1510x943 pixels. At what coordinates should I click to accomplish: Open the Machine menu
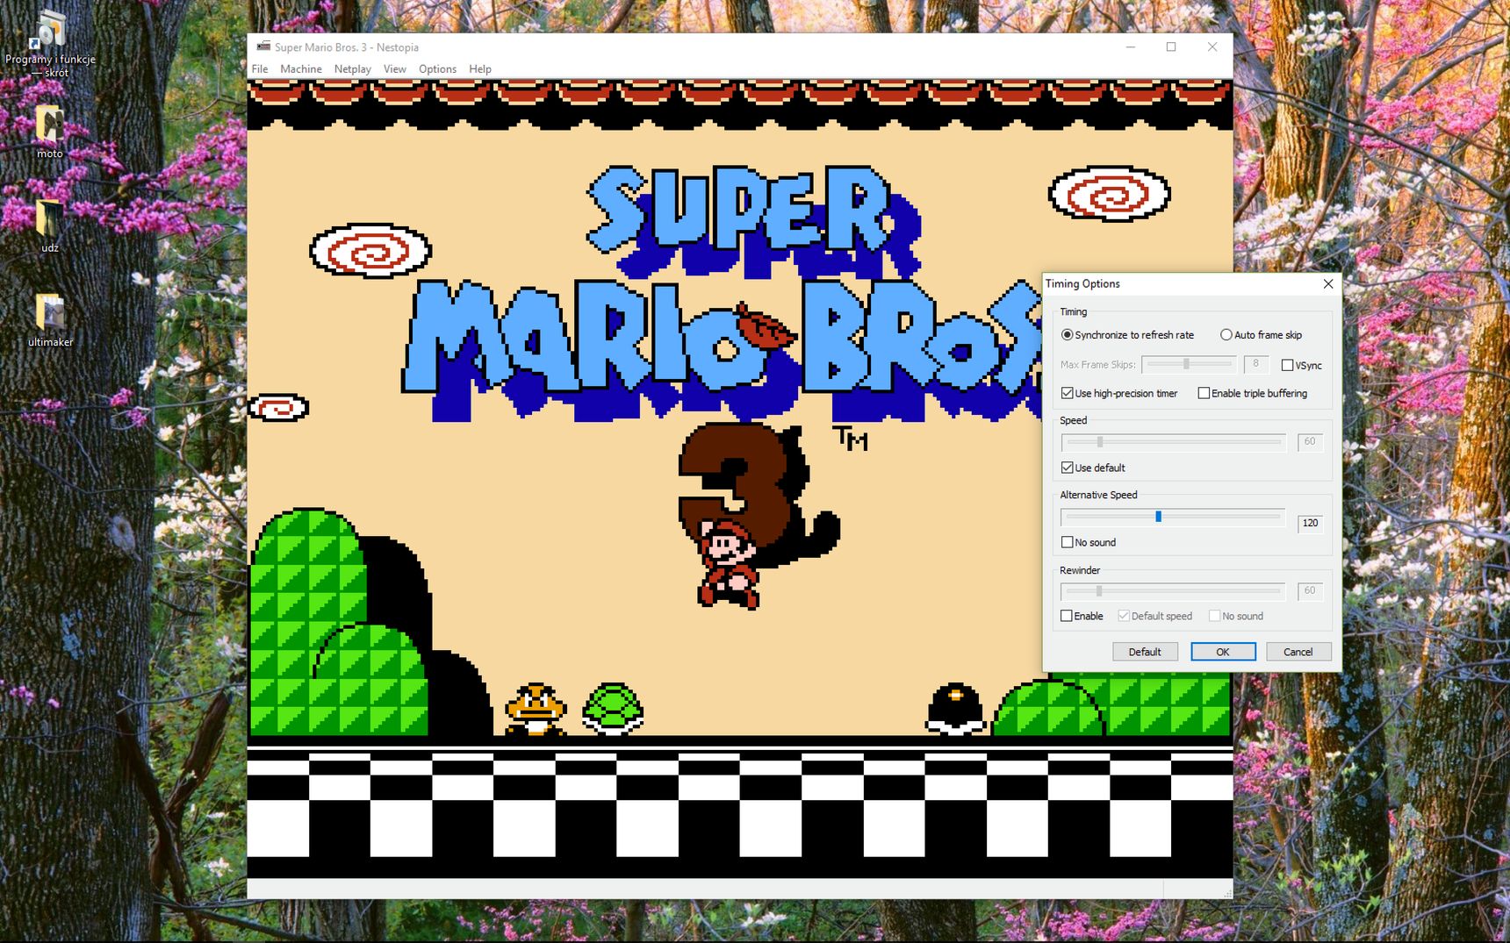[301, 68]
